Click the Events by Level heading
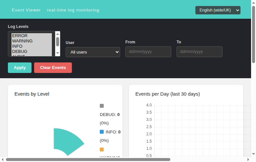256x162 pixels. (32, 94)
